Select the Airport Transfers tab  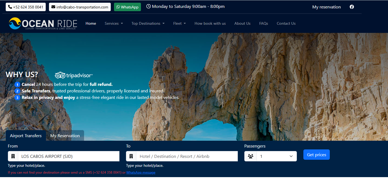point(26,136)
